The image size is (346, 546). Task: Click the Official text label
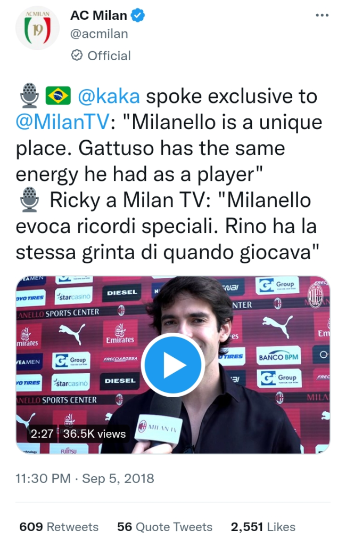click(109, 55)
